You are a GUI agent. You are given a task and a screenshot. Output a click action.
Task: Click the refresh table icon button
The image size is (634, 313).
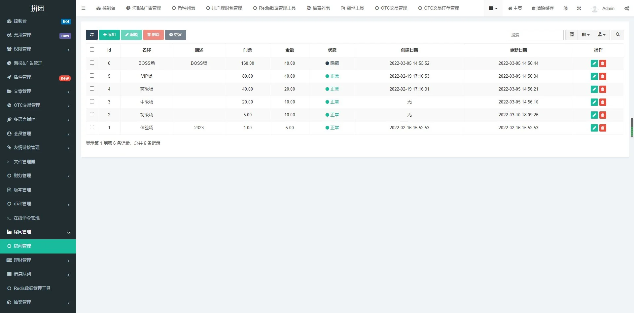(x=91, y=35)
